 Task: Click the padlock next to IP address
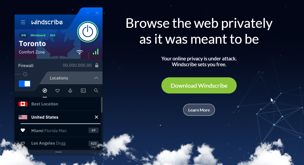(x=97, y=65)
